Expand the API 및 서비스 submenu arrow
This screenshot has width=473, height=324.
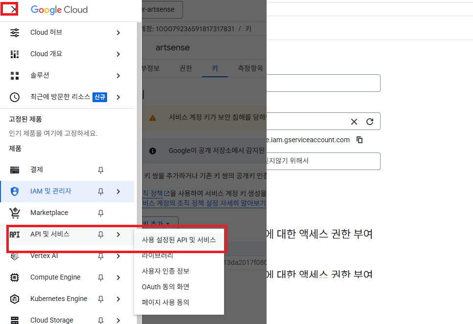click(x=118, y=235)
